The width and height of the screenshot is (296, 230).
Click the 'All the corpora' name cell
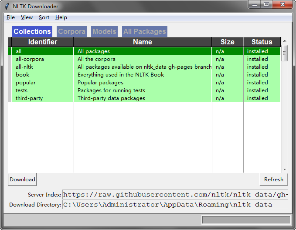click(x=143, y=59)
